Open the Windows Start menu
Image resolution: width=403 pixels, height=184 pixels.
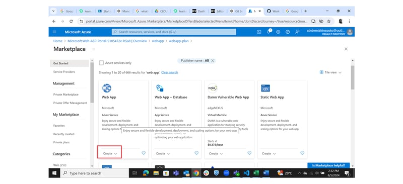(x=54, y=173)
